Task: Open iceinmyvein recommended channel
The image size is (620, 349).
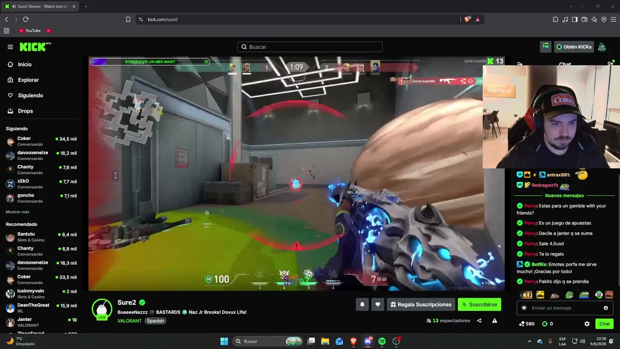Action: pos(41,293)
